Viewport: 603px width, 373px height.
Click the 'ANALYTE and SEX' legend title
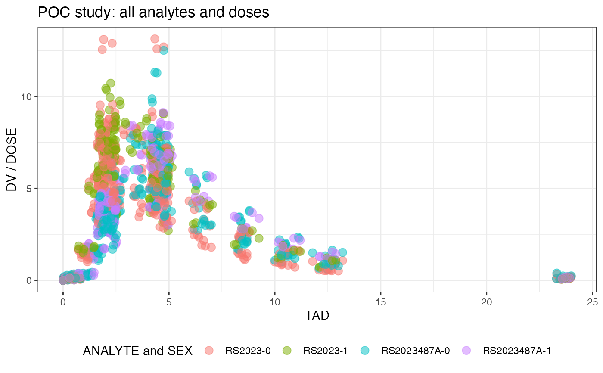point(137,351)
